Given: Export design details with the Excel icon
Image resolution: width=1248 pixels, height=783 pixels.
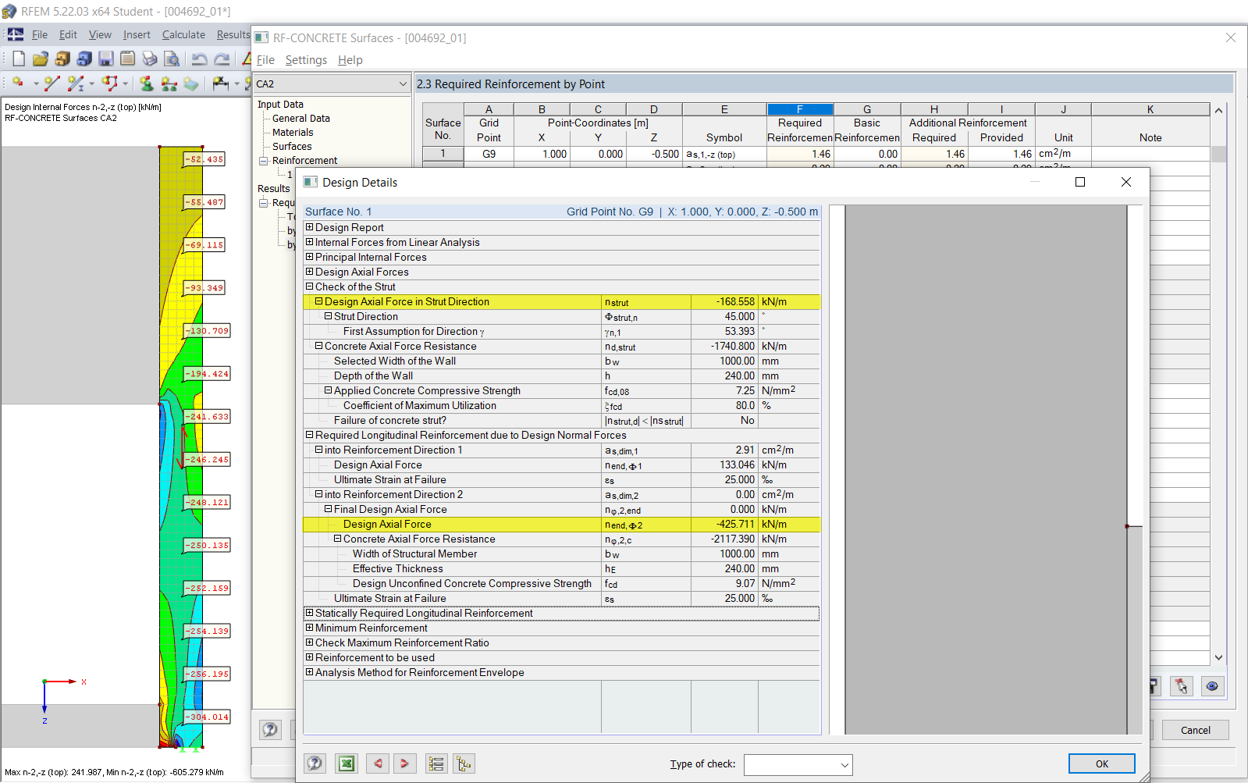Looking at the screenshot, I should [346, 763].
